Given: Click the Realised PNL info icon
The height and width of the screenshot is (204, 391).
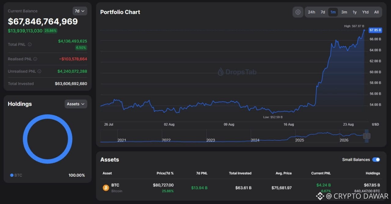Looking at the screenshot, I should tap(35, 59).
